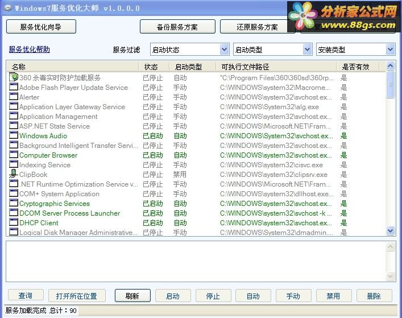This screenshot has width=402, height=318.
Task: Select the DHCP Client service name
Action: tap(39, 222)
